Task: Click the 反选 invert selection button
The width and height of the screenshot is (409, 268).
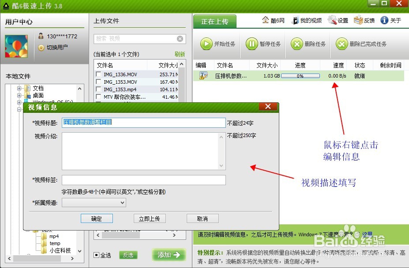Action: pos(128,255)
